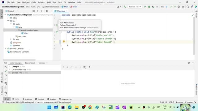Collapse the java folder node

pos(14,27)
